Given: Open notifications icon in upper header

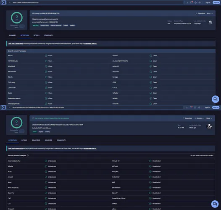Looking at the screenshot, I should (x=192, y=3).
